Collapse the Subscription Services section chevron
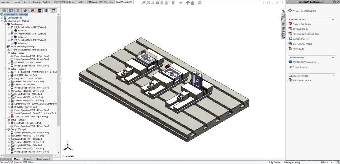The width and height of the screenshot is (340, 164). pyautogui.click(x=333, y=76)
